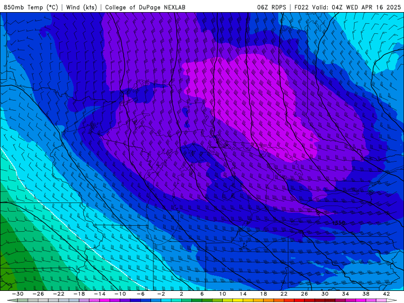The height and width of the screenshot is (303, 404).
Task: Click the -26 value on the temperature scale
Action: click(x=38, y=294)
